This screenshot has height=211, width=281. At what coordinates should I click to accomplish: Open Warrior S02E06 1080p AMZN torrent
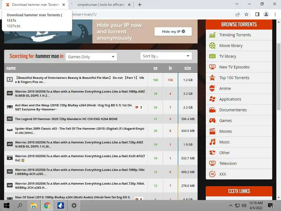(x=80, y=93)
